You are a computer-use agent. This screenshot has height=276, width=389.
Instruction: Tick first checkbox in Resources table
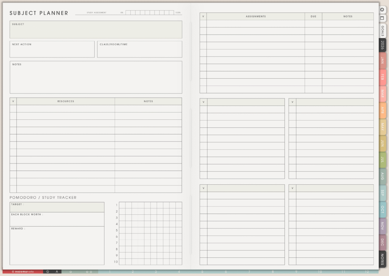click(x=13, y=109)
